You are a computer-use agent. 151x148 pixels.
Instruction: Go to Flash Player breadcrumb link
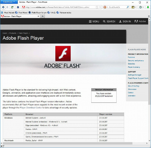[23, 33]
